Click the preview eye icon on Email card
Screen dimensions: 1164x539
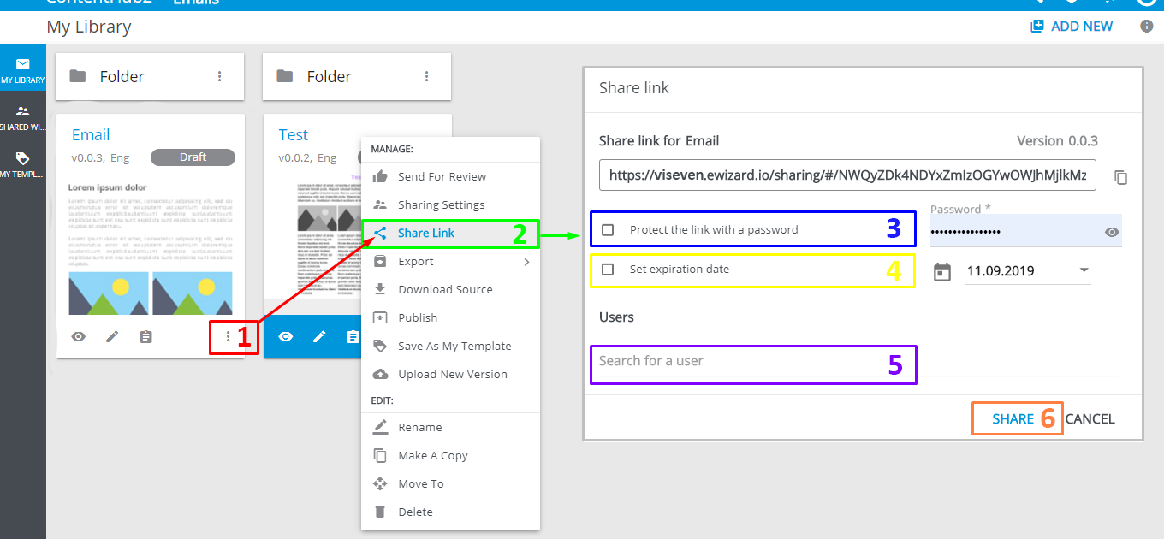[x=78, y=337]
